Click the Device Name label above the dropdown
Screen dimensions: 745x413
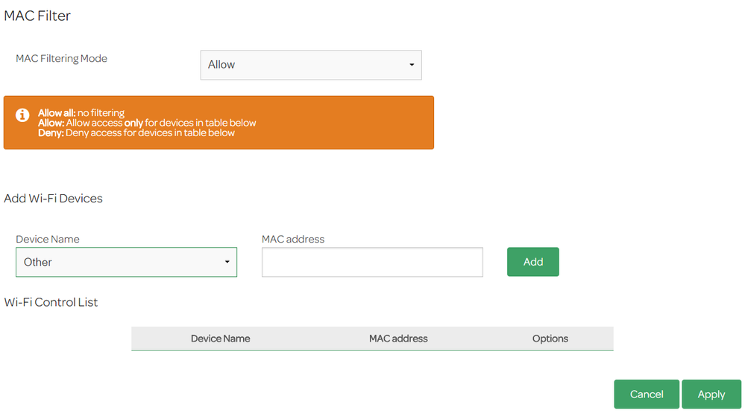pos(48,239)
